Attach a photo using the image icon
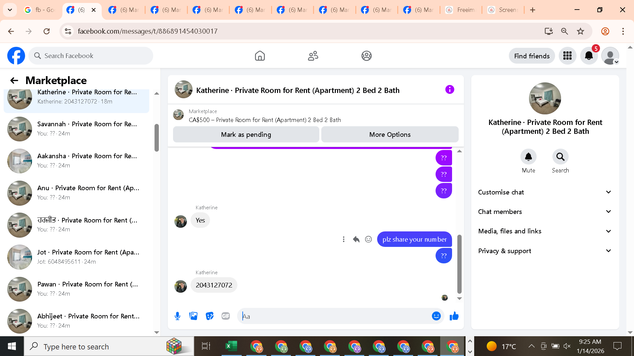 193,316
